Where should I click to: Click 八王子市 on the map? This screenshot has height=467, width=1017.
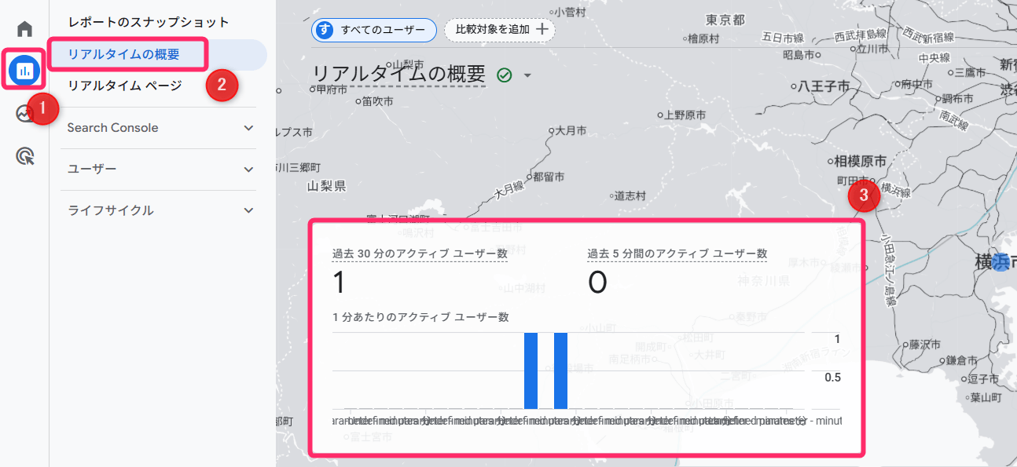point(824,87)
